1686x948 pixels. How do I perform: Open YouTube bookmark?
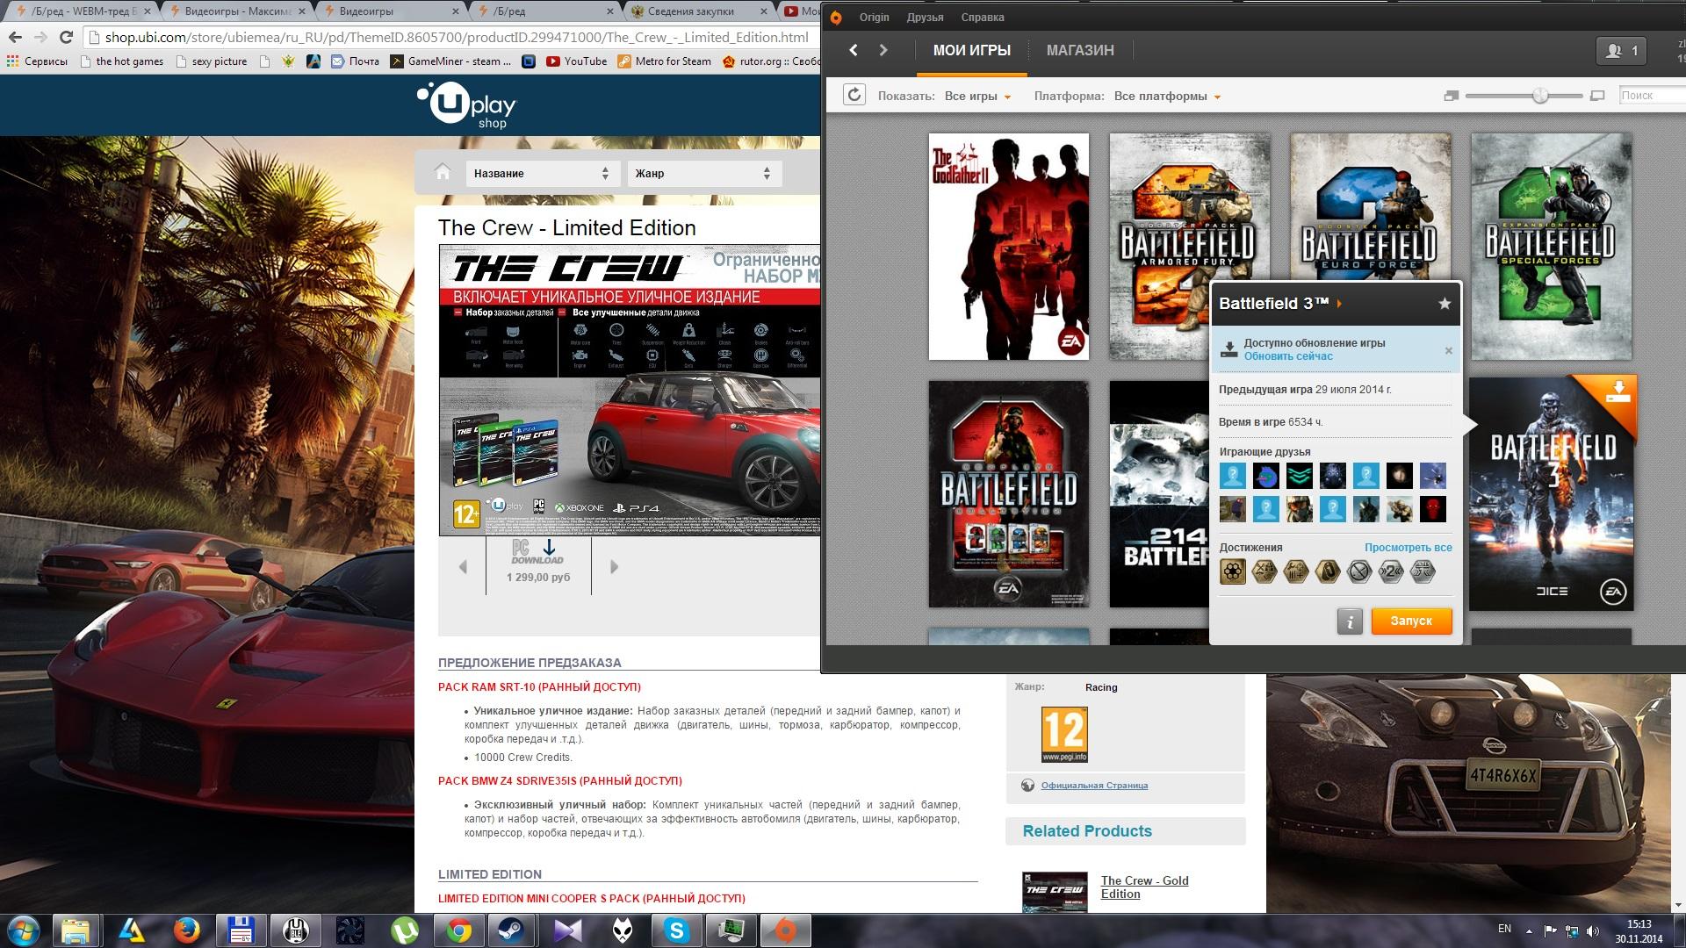pos(577,61)
